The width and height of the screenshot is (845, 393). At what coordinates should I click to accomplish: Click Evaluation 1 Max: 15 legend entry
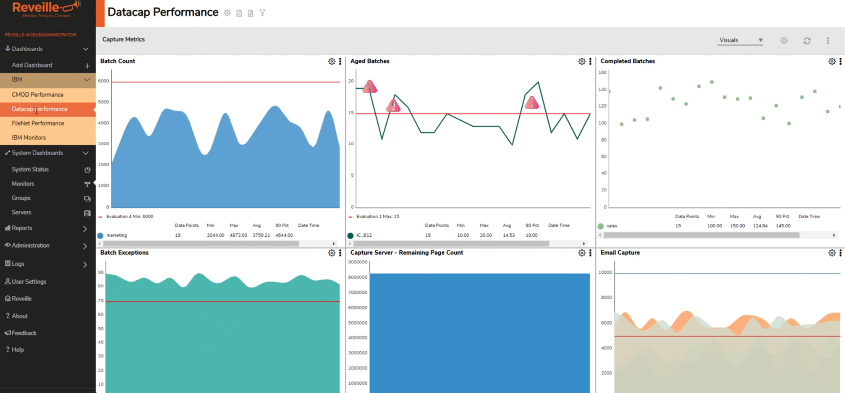click(x=378, y=217)
